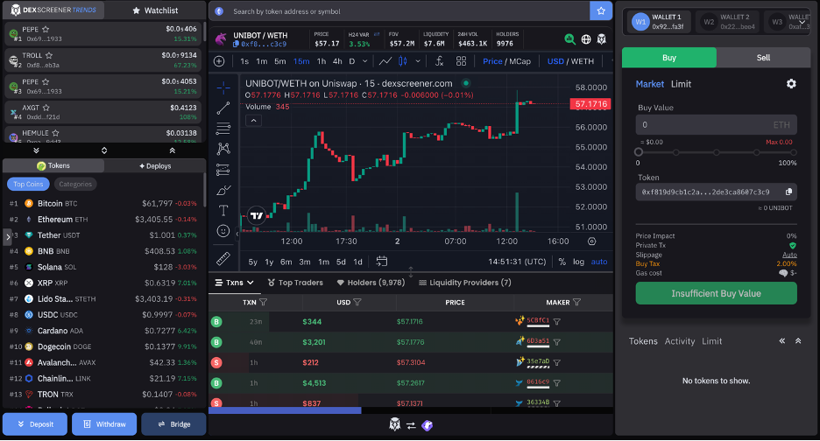Screen dimensions: 820x441
Task: Click the 100% mark on the buy slider
Action: click(794, 152)
